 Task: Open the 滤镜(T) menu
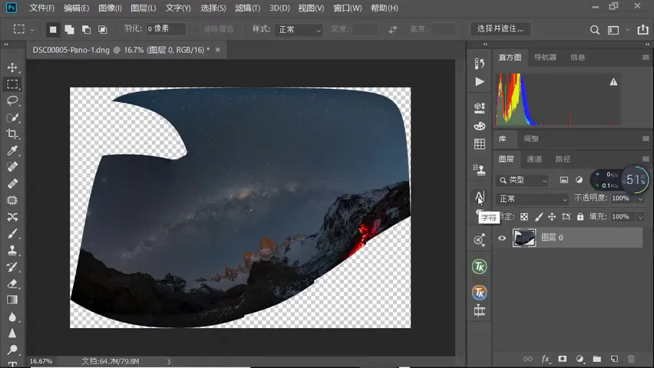tap(247, 8)
